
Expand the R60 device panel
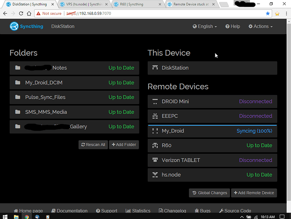(x=212, y=145)
